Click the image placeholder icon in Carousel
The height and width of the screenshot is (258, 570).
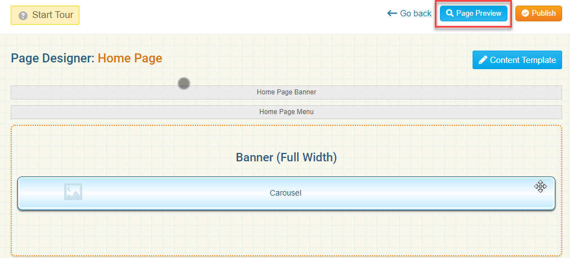coord(73,192)
